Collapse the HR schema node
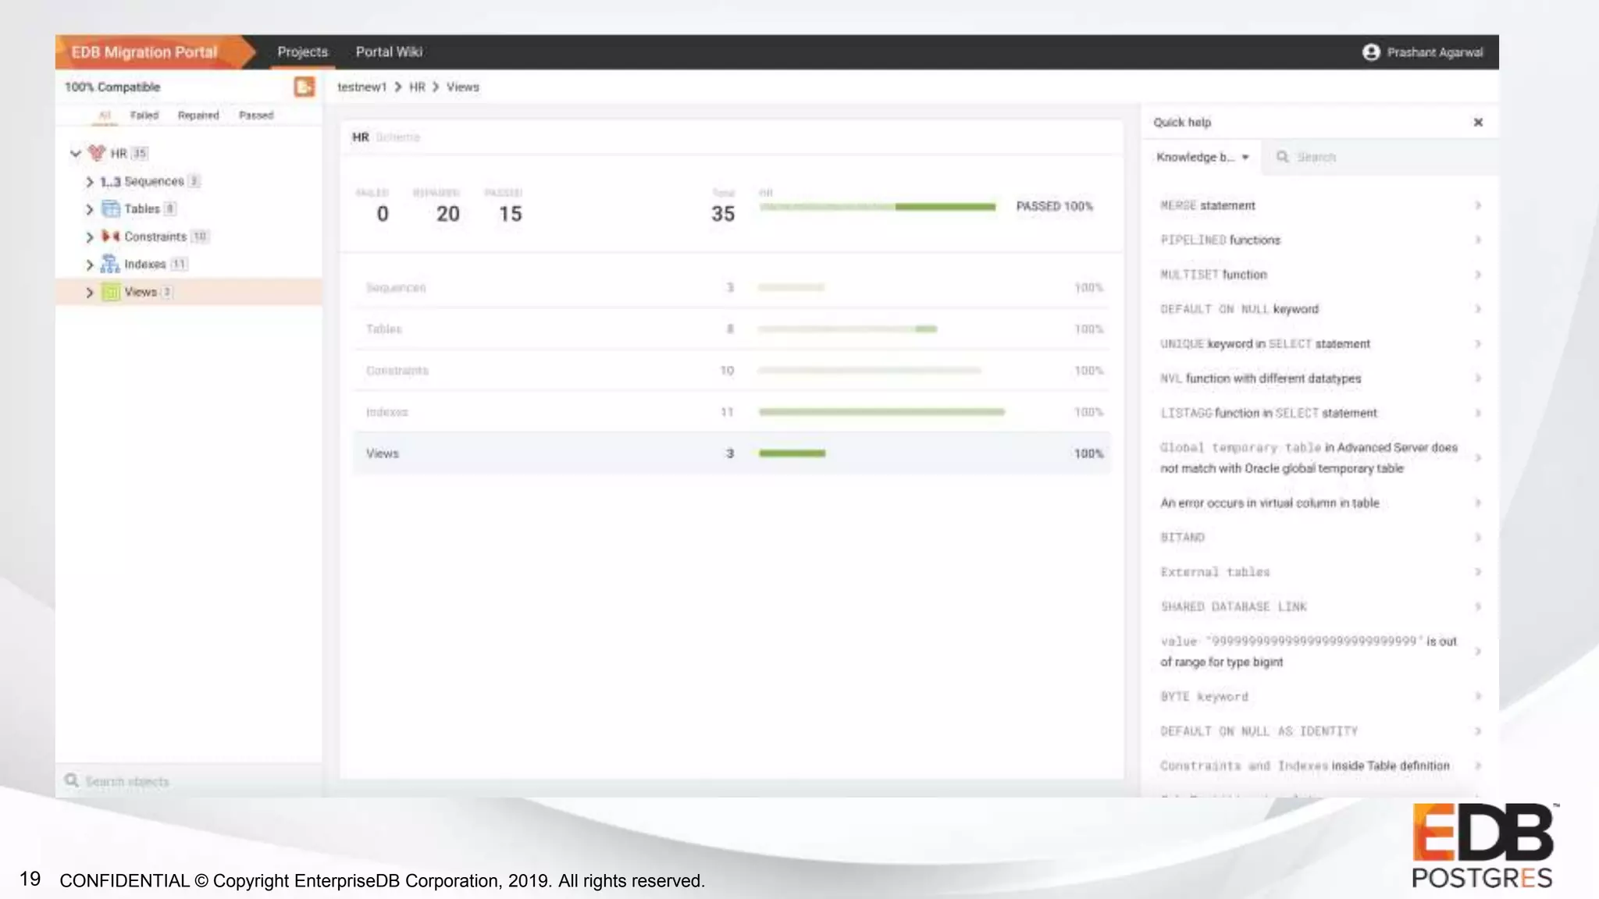1599x899 pixels. coord(76,153)
